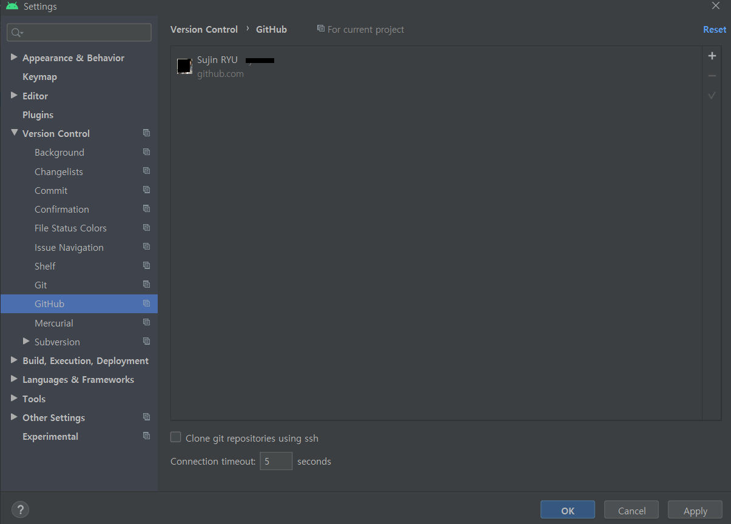Click project-level icon next to Changelists
Screen dimensions: 731x524
click(x=146, y=171)
